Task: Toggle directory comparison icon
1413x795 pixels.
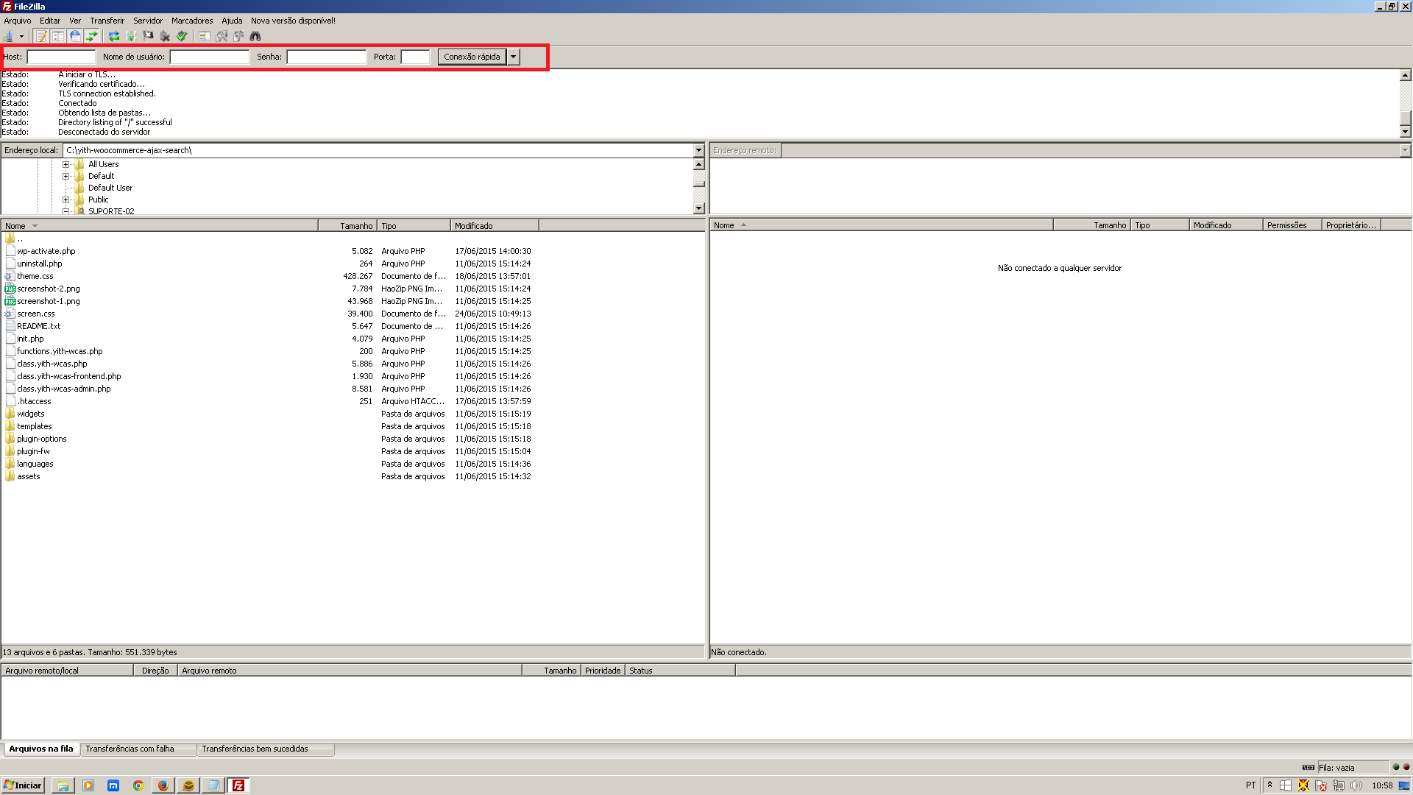Action: click(222, 36)
